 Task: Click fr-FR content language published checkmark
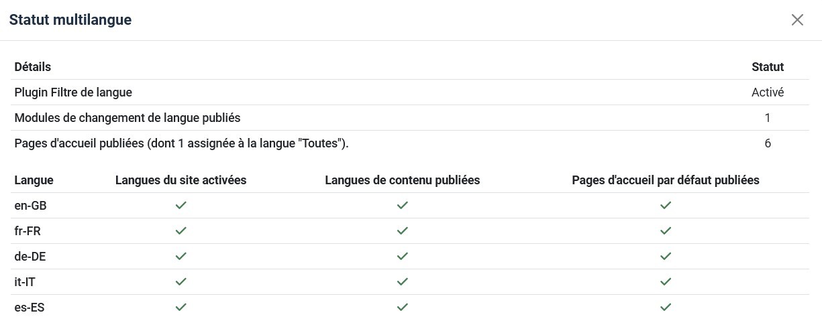pos(402,231)
